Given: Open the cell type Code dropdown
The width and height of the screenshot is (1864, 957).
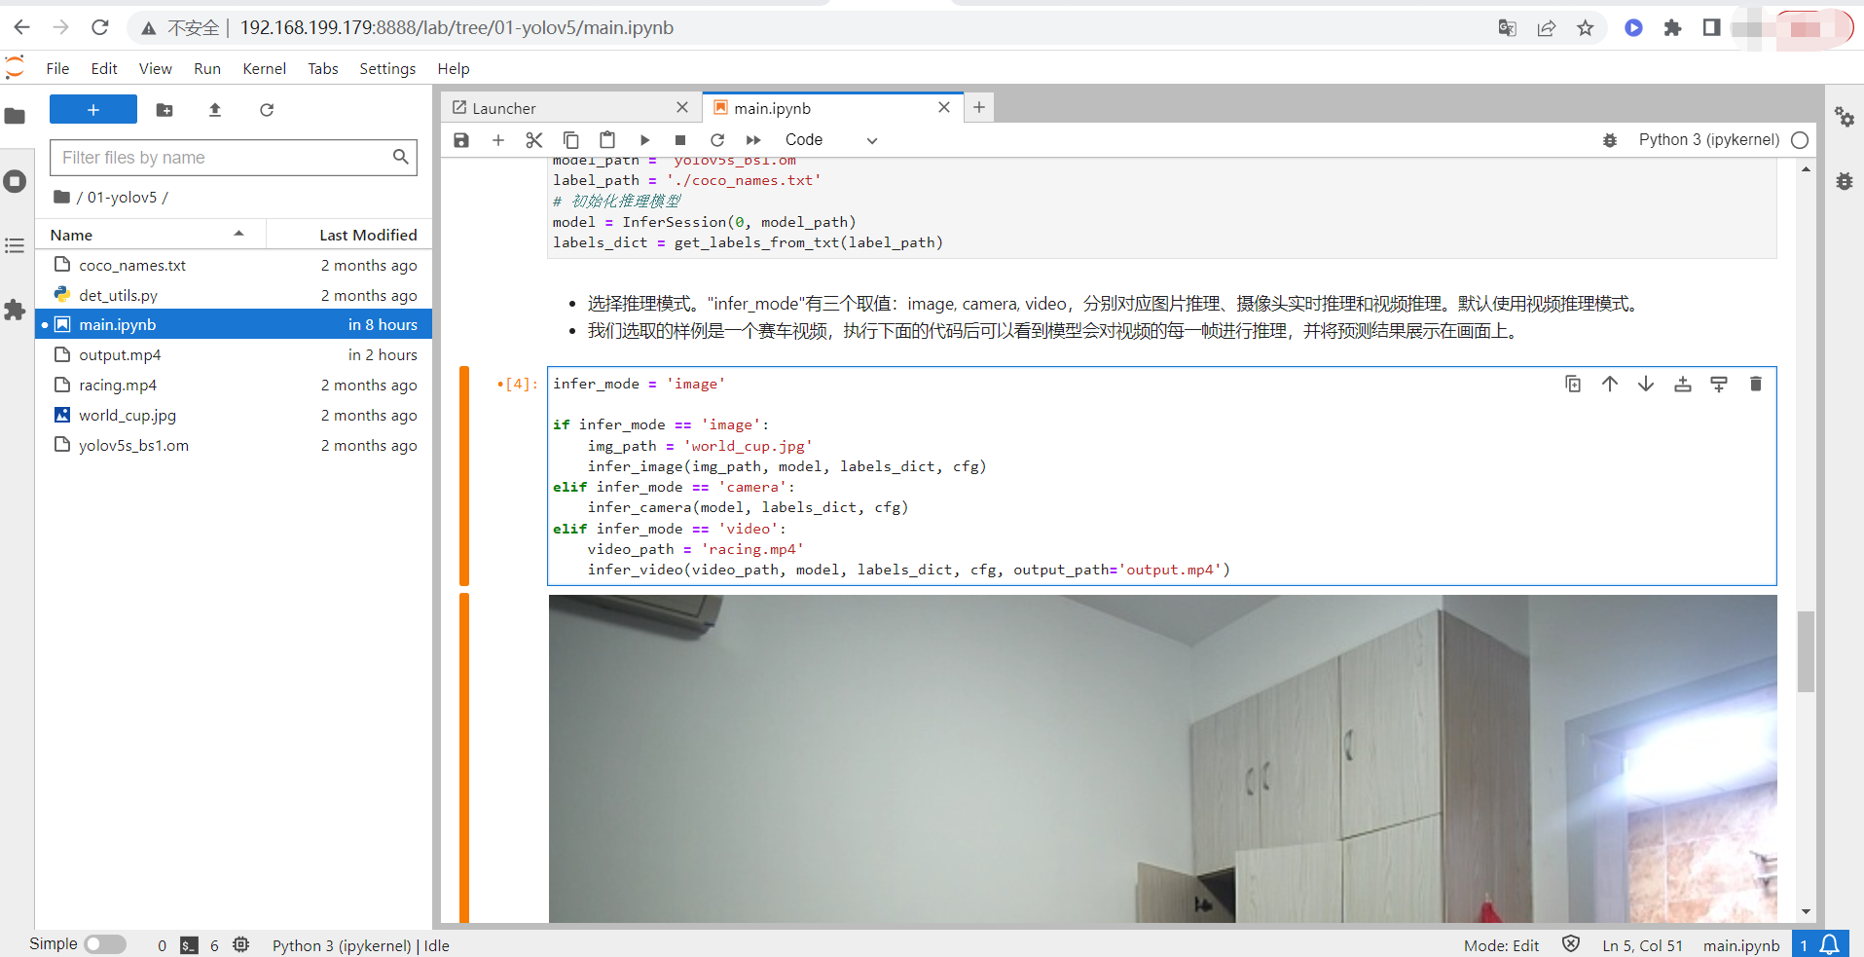Looking at the screenshot, I should click(831, 140).
